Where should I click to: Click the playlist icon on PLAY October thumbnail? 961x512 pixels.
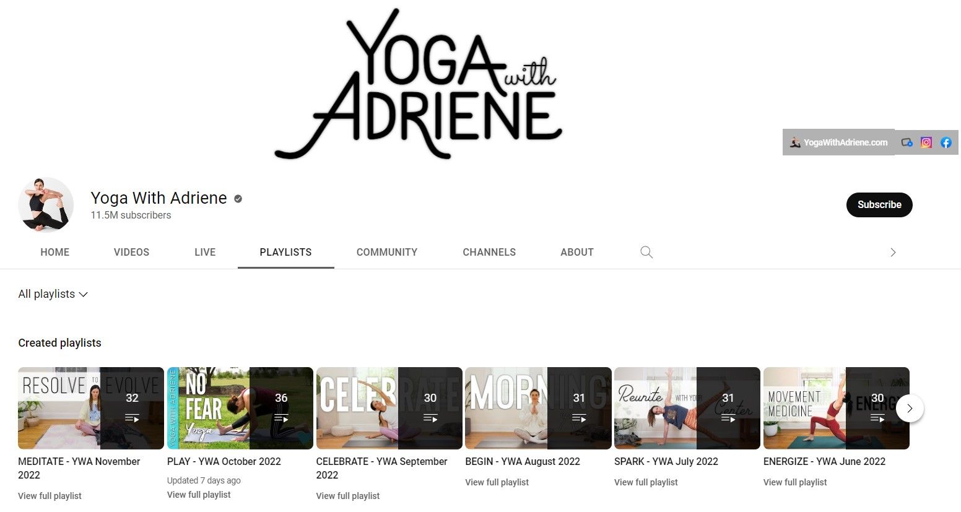(281, 419)
